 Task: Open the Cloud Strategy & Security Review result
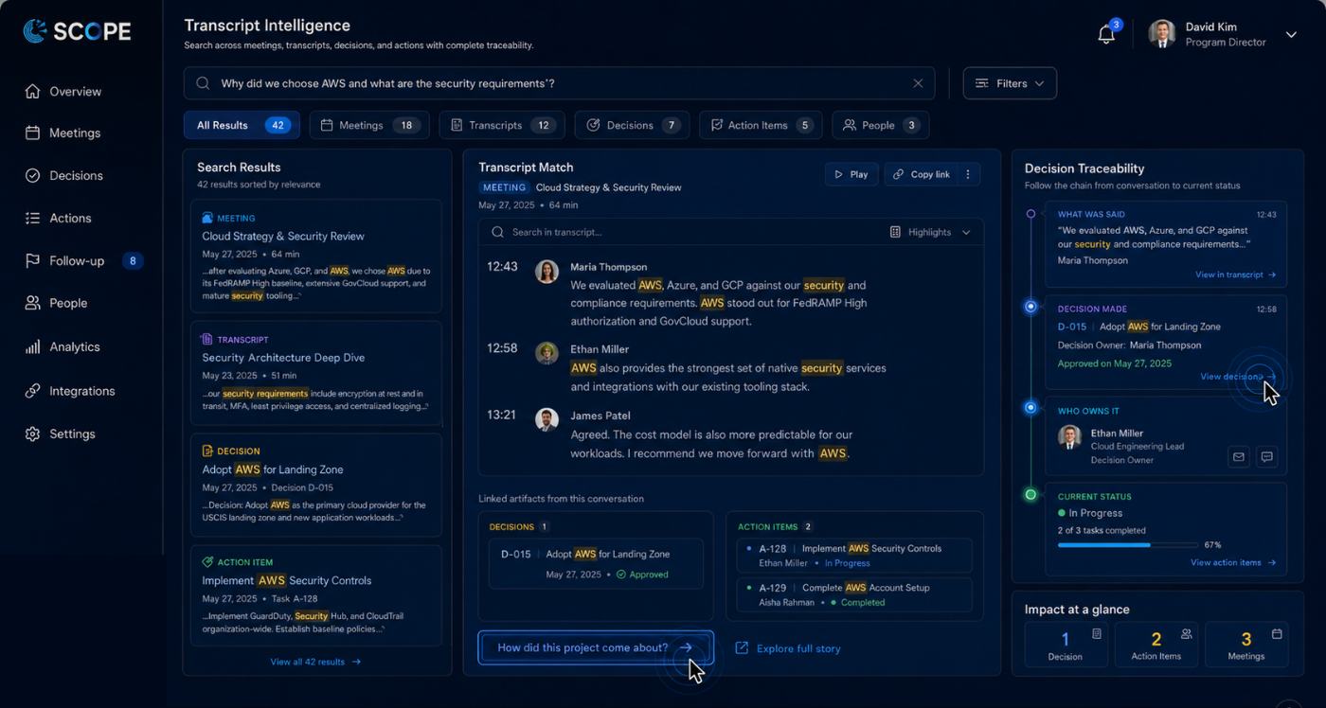pyautogui.click(x=316, y=256)
